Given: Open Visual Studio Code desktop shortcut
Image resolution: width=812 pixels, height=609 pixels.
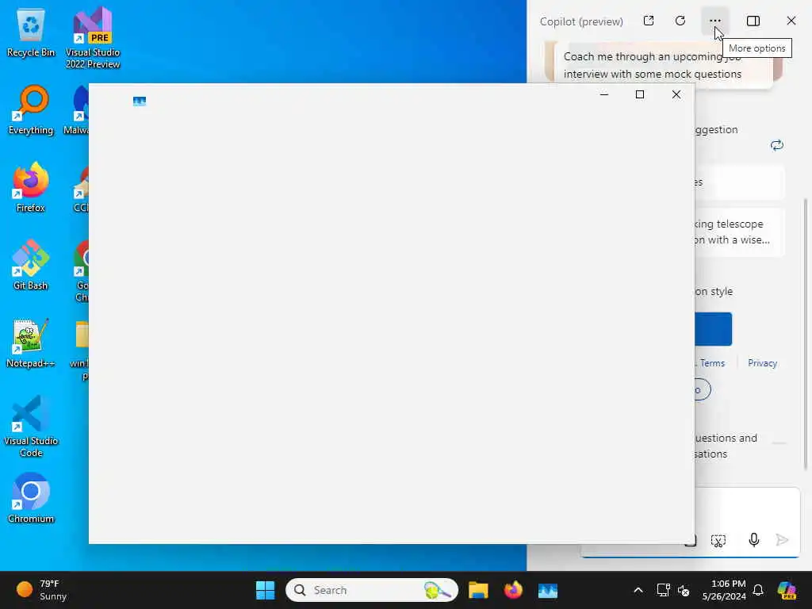Looking at the screenshot, I should [31, 426].
